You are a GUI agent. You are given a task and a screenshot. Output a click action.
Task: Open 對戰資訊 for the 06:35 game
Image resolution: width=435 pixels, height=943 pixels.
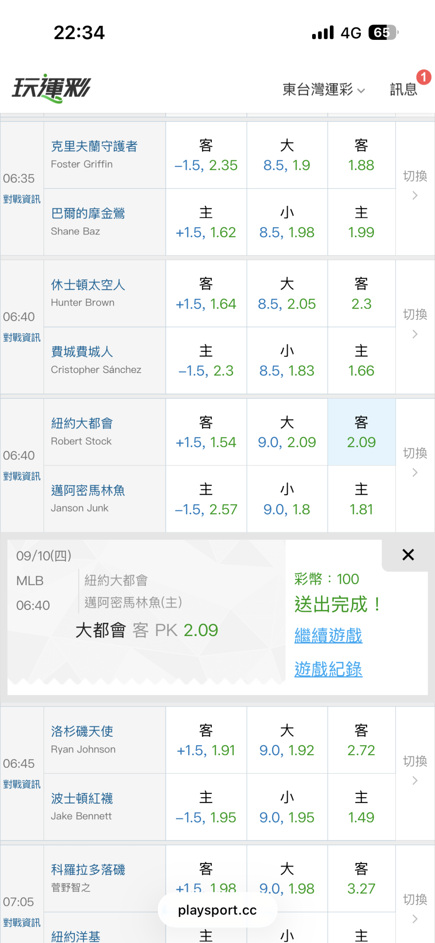22,199
